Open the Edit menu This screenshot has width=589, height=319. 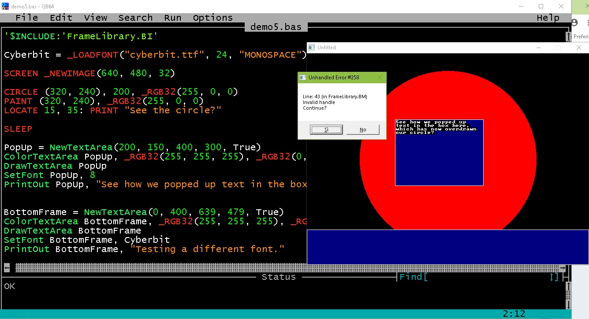tap(61, 18)
